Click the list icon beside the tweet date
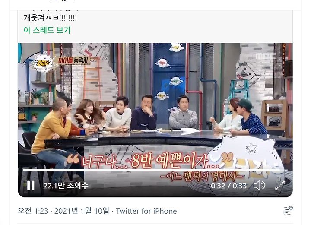 pos(288,211)
